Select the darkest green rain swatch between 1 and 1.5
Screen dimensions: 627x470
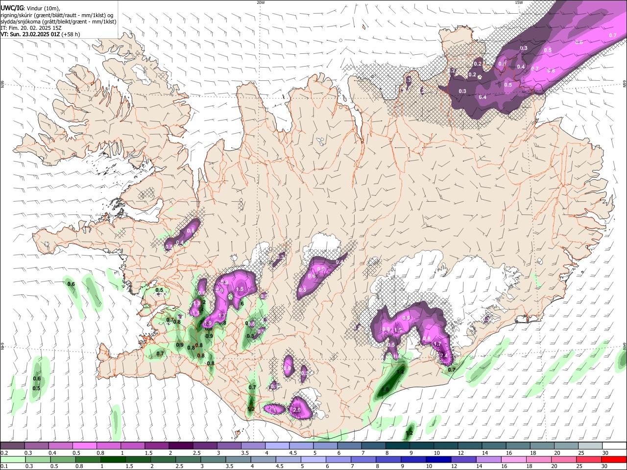tap(112, 459)
